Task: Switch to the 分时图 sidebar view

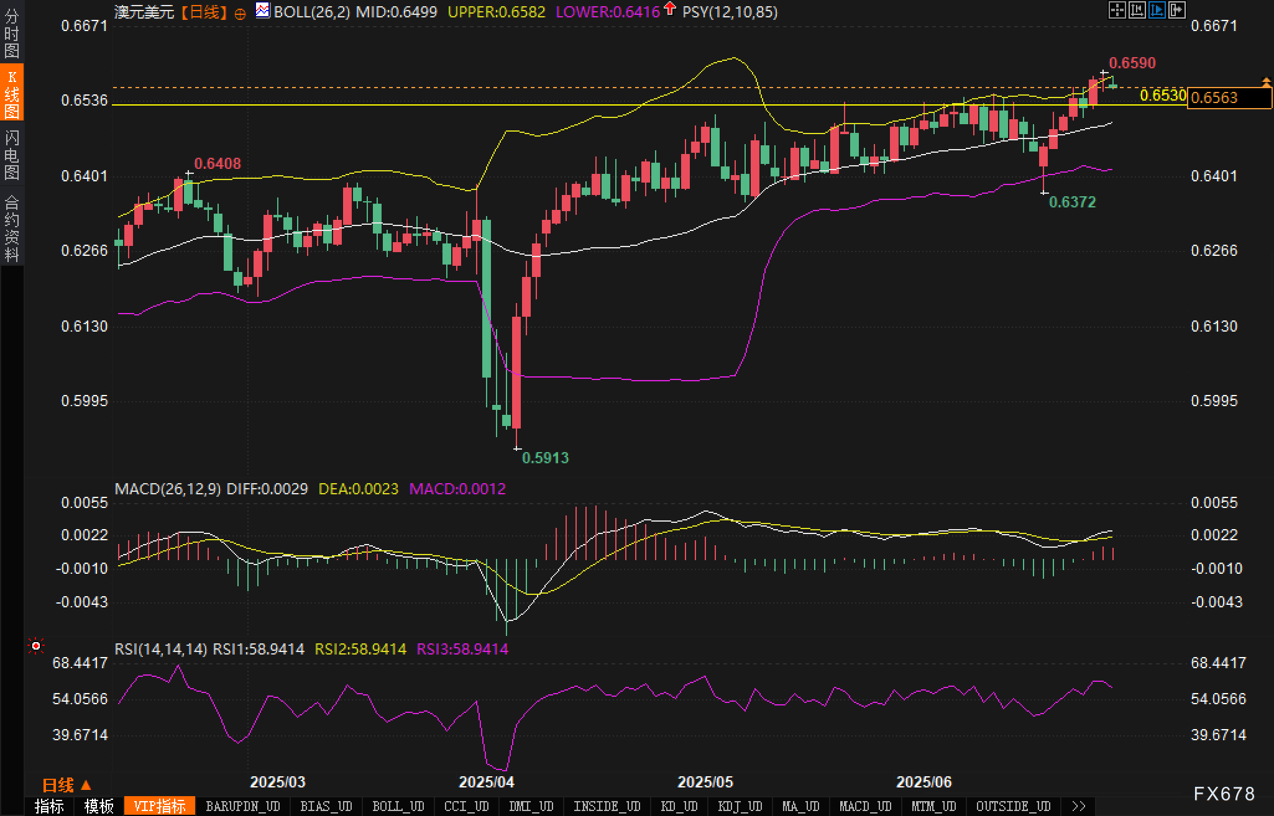Action: 12,32
